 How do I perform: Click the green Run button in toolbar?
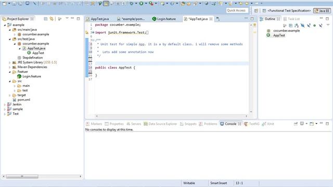click(x=141, y=4)
